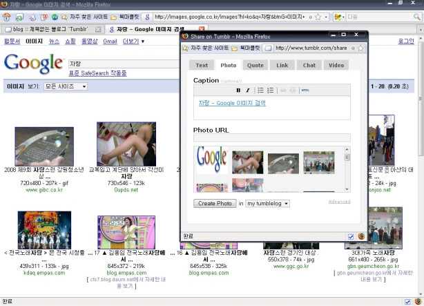Image resolution: width=424 pixels, height=306 pixels.
Task: Insert bulleted list in caption editor
Action: click(260, 90)
